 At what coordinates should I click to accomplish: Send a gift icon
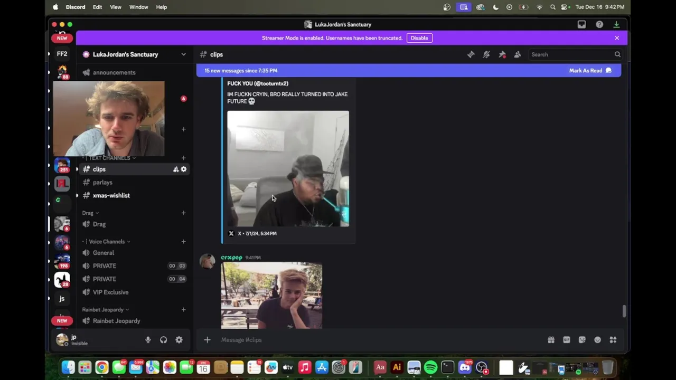pyautogui.click(x=551, y=340)
